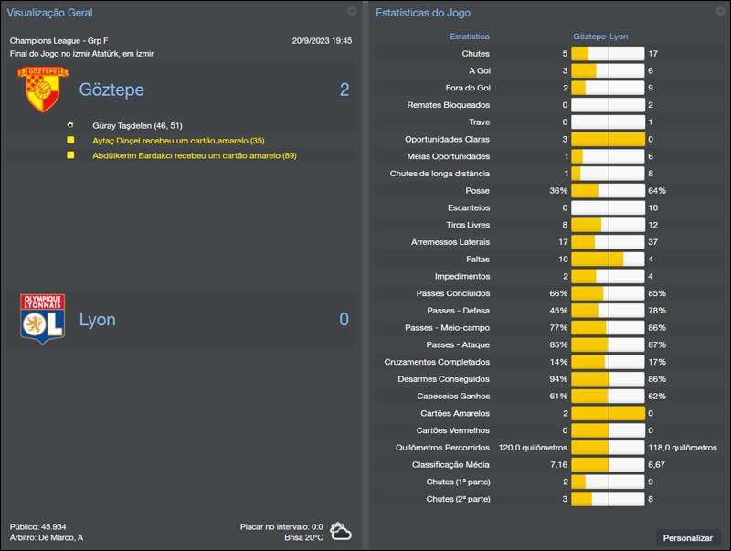Click Aytaç Dinçel's yellow card icon
The width and height of the screenshot is (731, 551).
[x=70, y=141]
